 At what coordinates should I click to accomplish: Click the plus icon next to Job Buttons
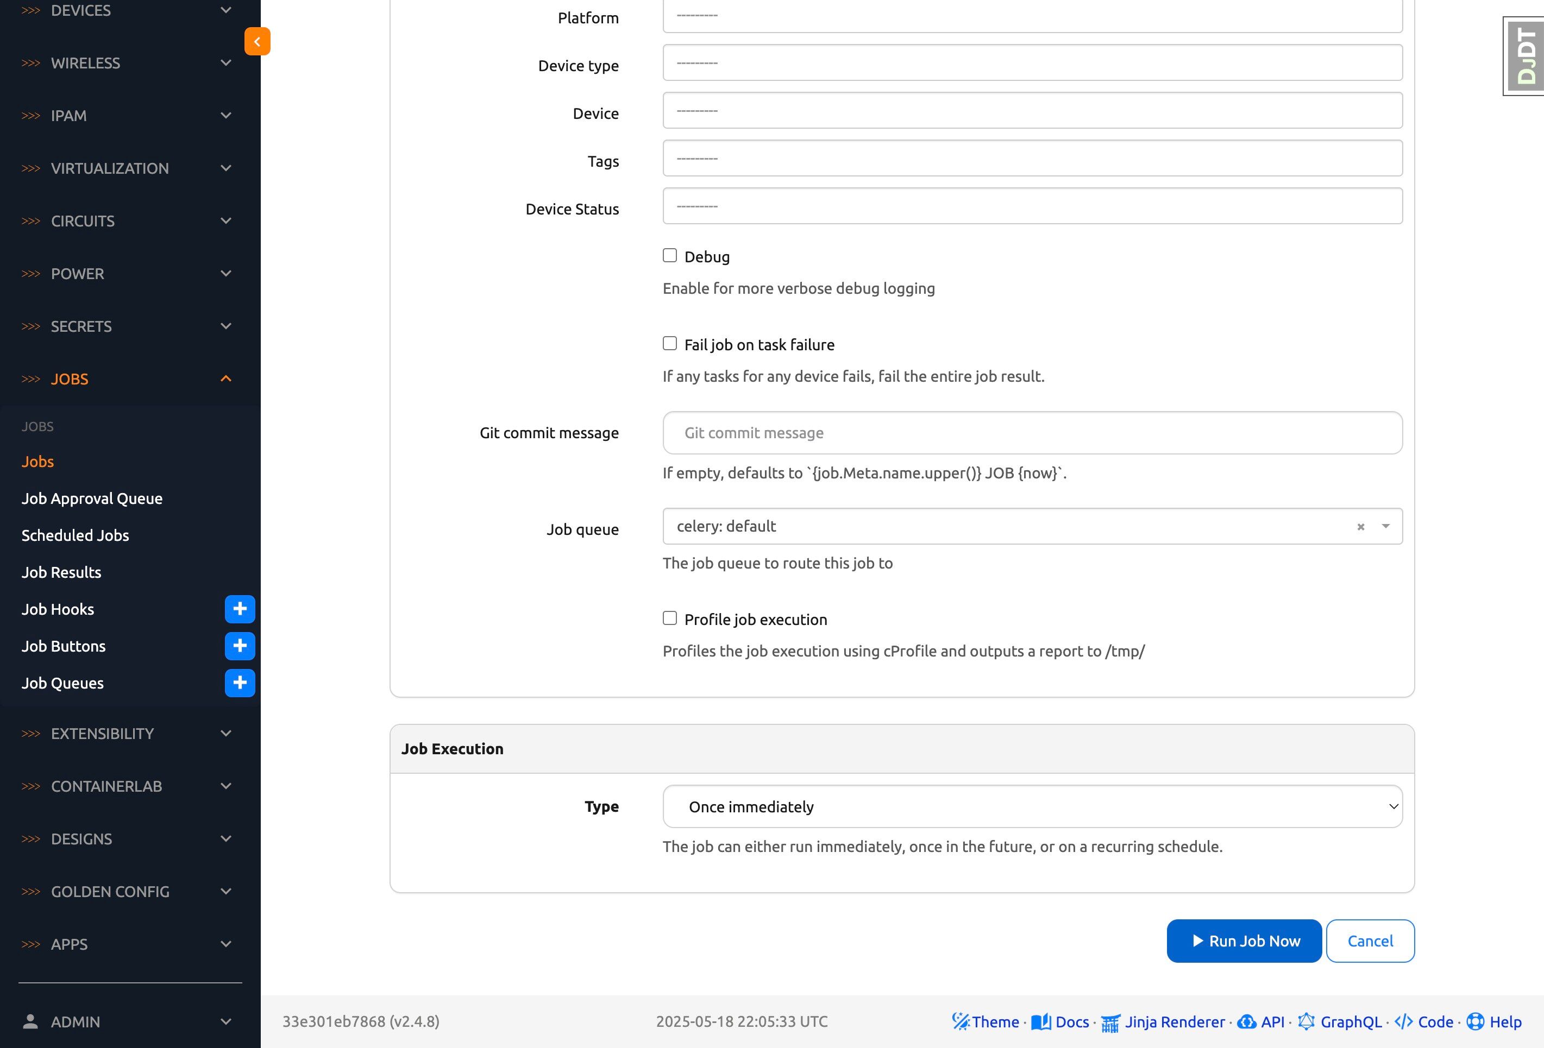pyautogui.click(x=240, y=646)
